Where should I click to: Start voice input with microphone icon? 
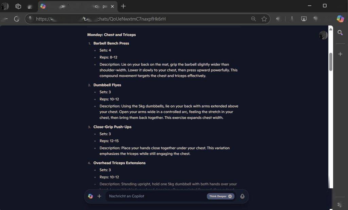(242, 196)
